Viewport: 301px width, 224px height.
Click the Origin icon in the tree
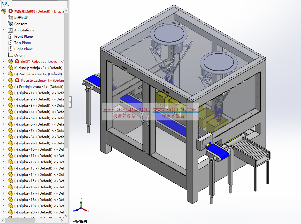10,55
